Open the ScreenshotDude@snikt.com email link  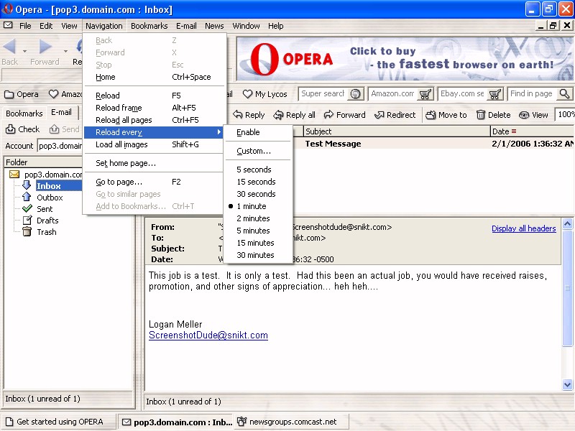(208, 335)
